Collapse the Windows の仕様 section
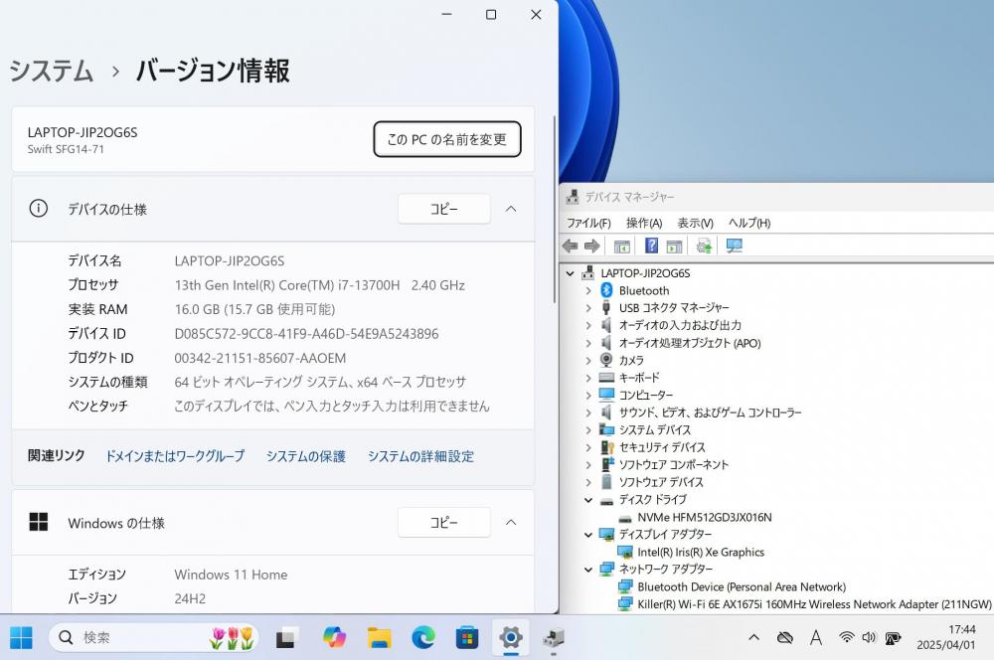Screen dimensions: 994x660 coord(511,523)
